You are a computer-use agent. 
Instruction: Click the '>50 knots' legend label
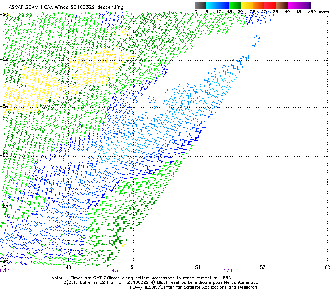(x=318, y=12)
